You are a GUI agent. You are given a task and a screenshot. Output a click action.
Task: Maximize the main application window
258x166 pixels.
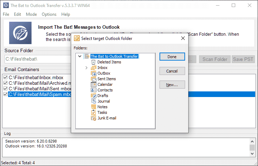click(233, 5)
